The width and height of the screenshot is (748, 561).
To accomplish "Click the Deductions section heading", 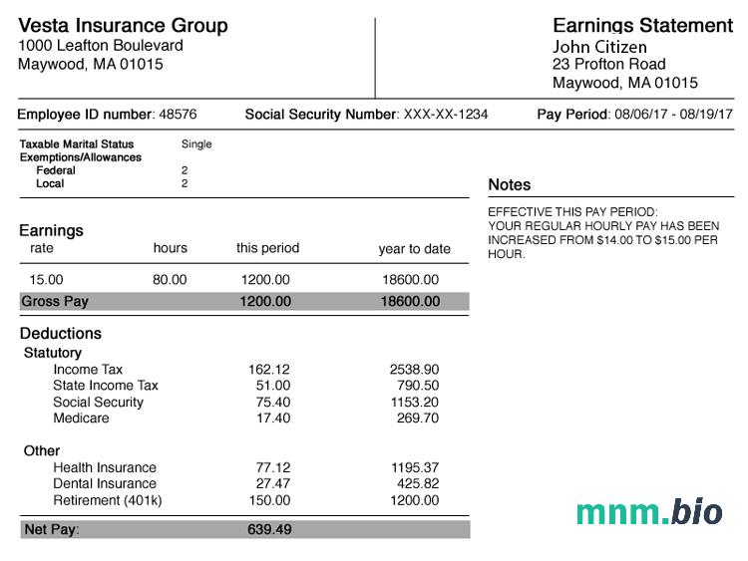I will (x=60, y=334).
